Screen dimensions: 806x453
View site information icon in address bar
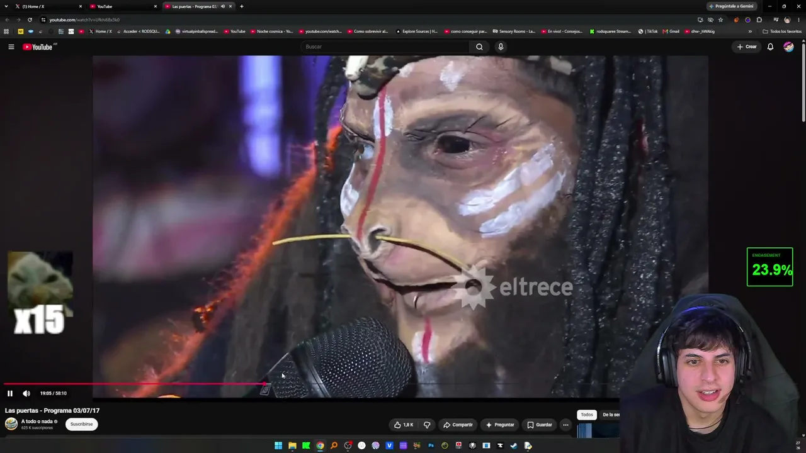43,20
